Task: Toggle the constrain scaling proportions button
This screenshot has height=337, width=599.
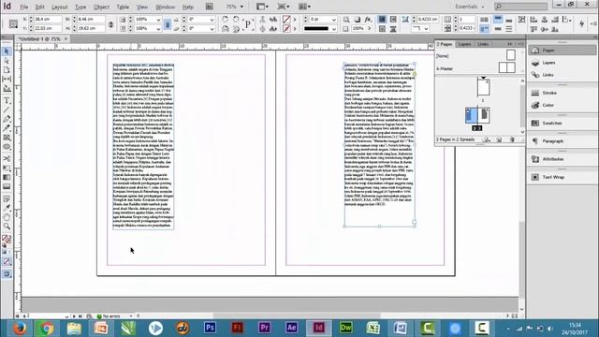Action: [x=168, y=24]
